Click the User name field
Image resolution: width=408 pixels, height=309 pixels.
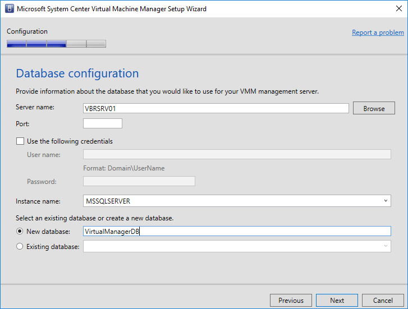pos(236,155)
